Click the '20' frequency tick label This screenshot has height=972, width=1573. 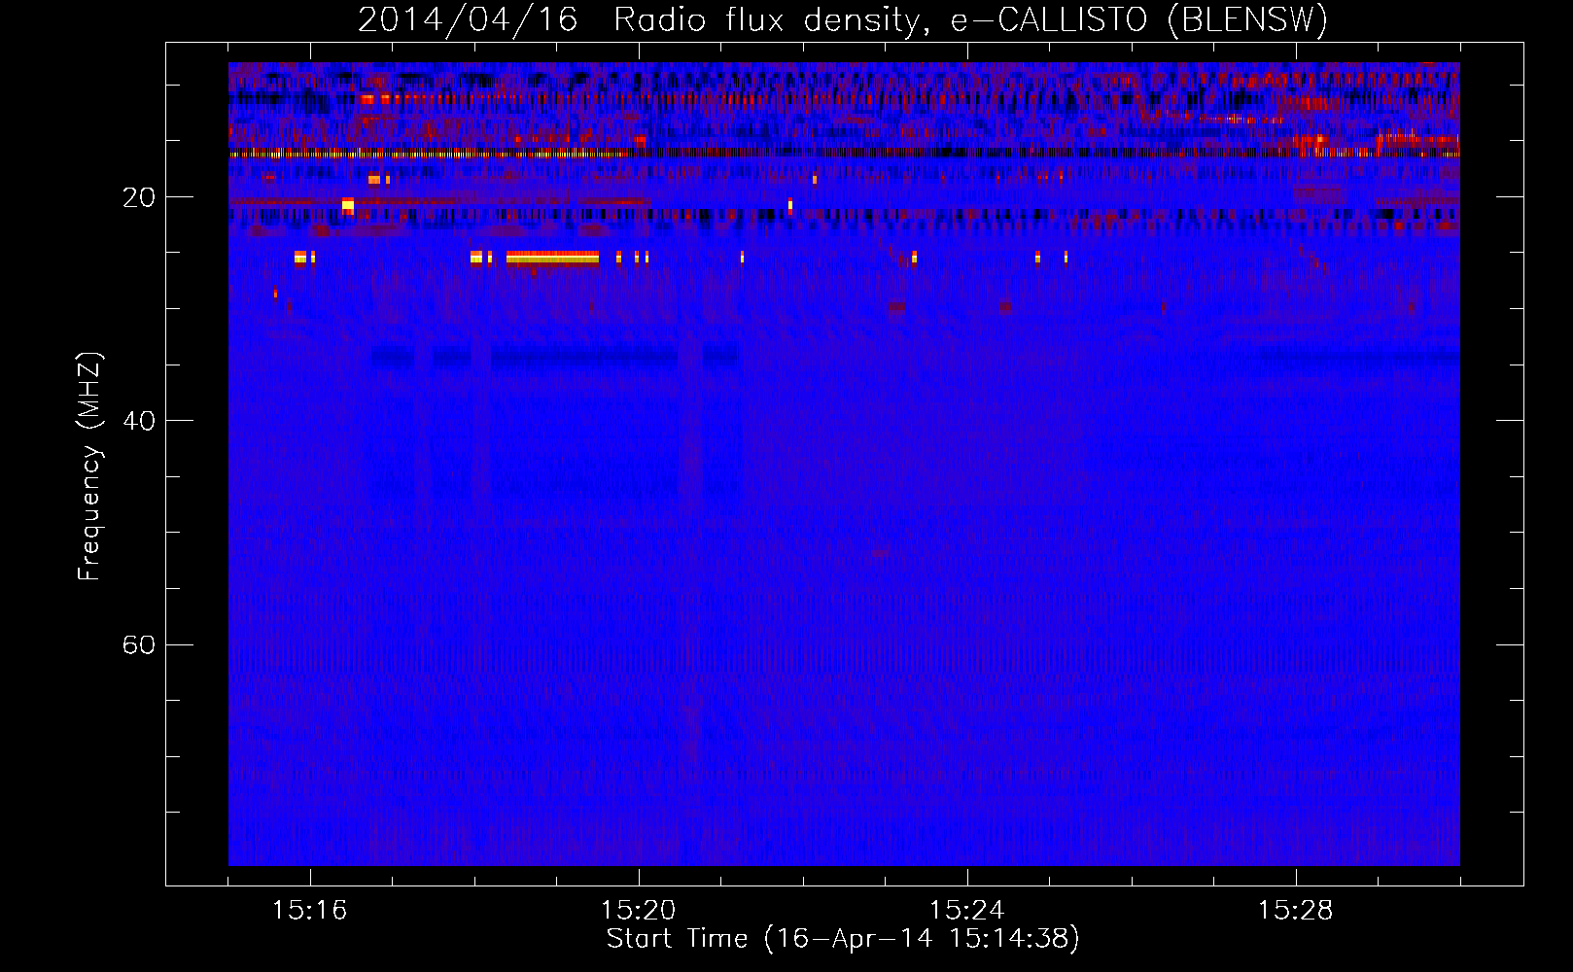(x=138, y=197)
